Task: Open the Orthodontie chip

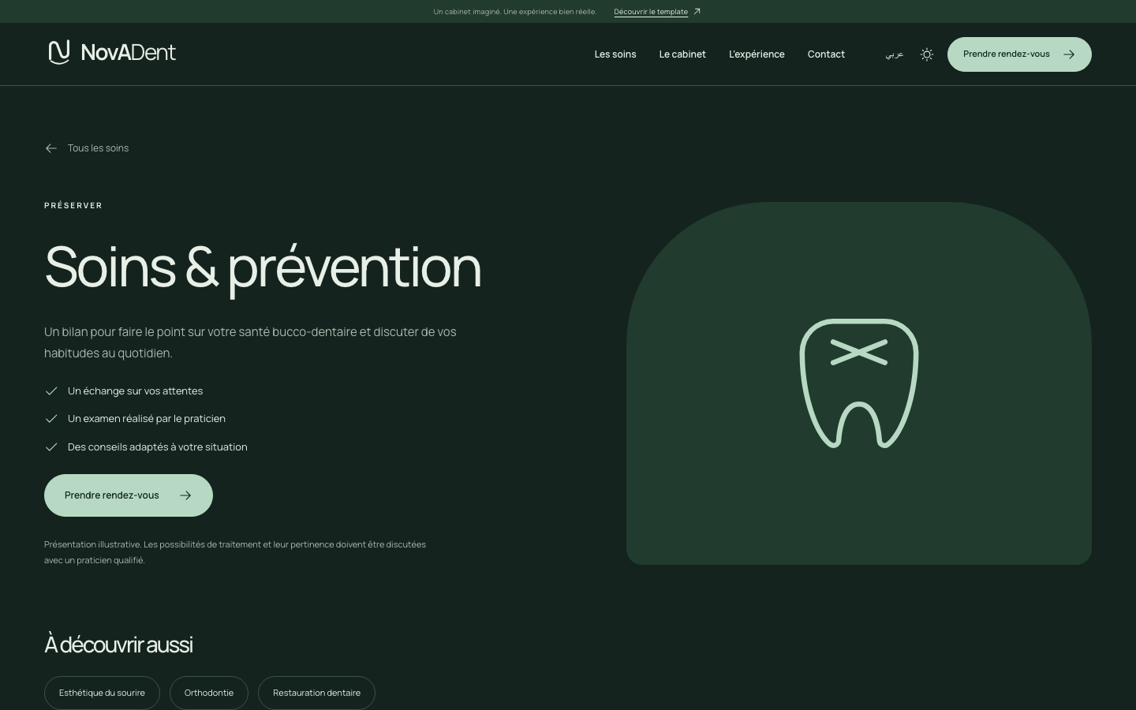Action: point(209,693)
